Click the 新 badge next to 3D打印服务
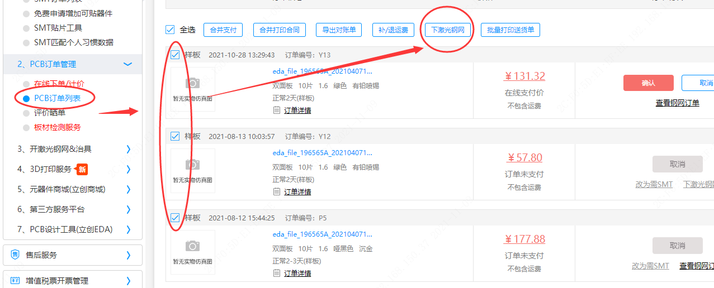The image size is (714, 288). coord(82,169)
